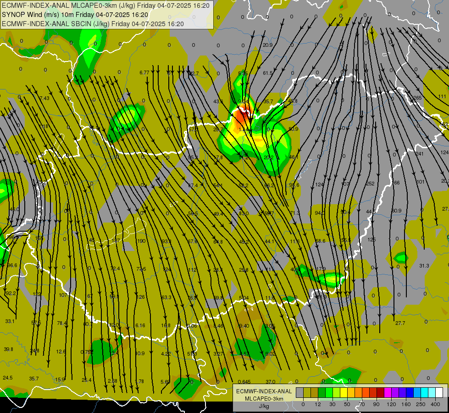Select the map value '0.645'

tap(244, 382)
